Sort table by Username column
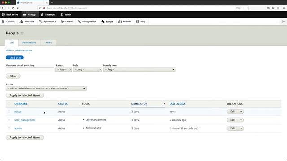 tap(21, 104)
